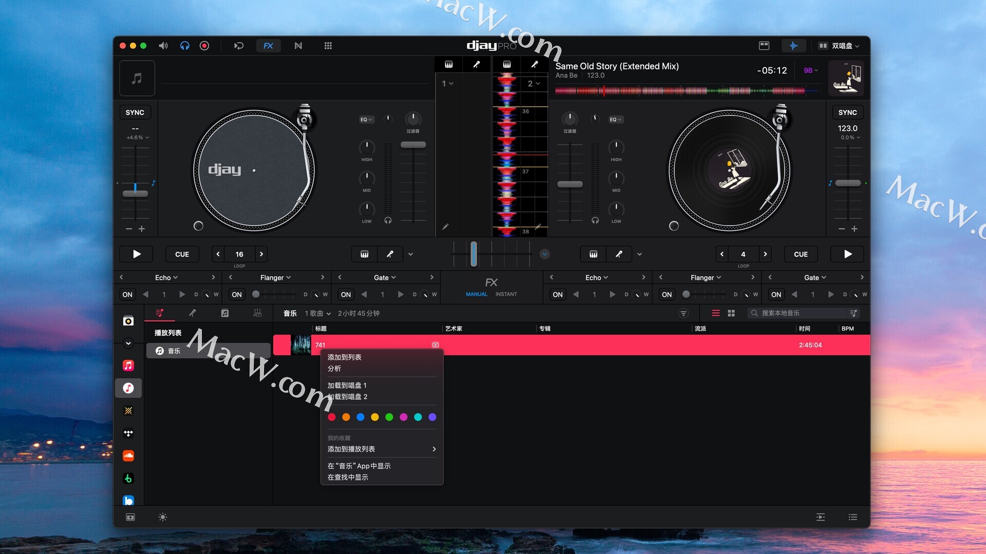This screenshot has width=986, height=554.
Task: Enable SYNC on the right deck
Action: 847,112
